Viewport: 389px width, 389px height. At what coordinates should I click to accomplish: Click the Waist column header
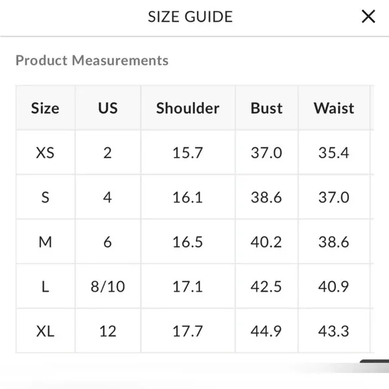334,108
